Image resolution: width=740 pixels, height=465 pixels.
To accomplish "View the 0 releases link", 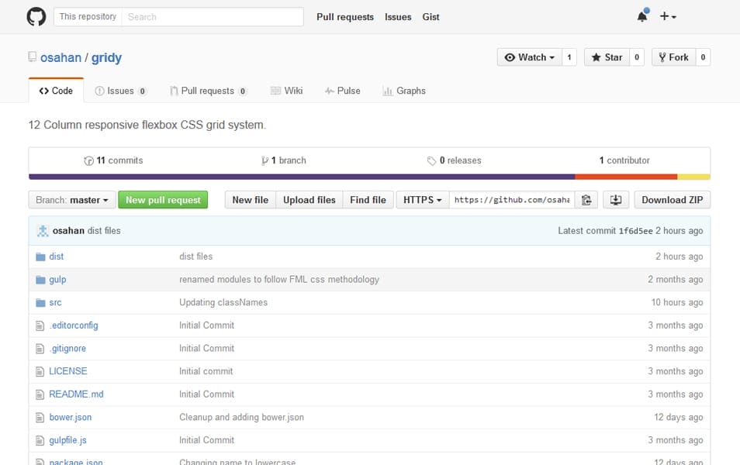I will (x=454, y=160).
